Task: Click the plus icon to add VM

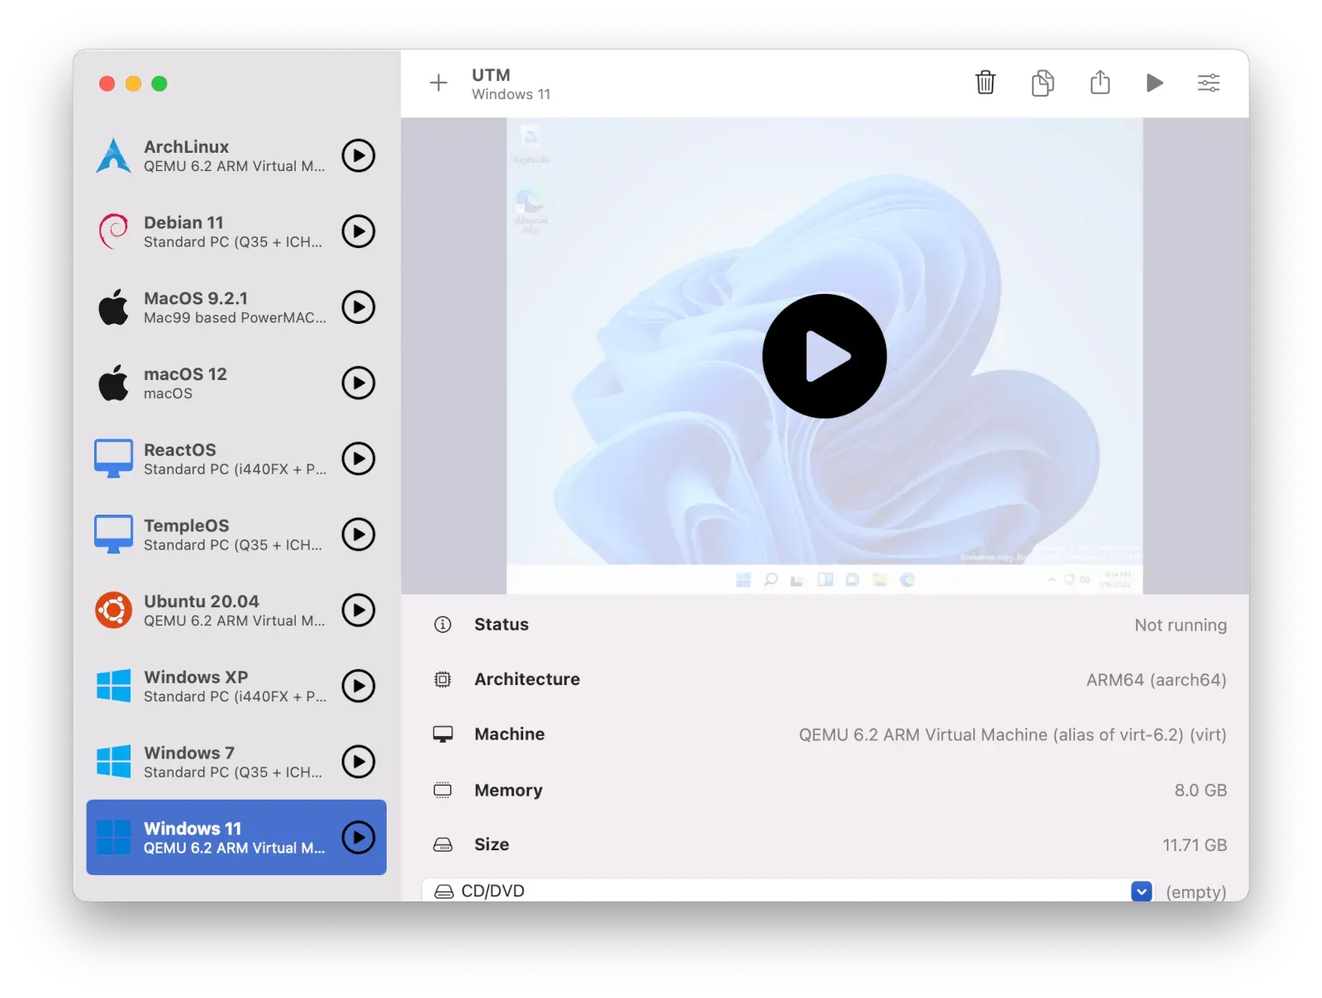Action: (x=439, y=83)
